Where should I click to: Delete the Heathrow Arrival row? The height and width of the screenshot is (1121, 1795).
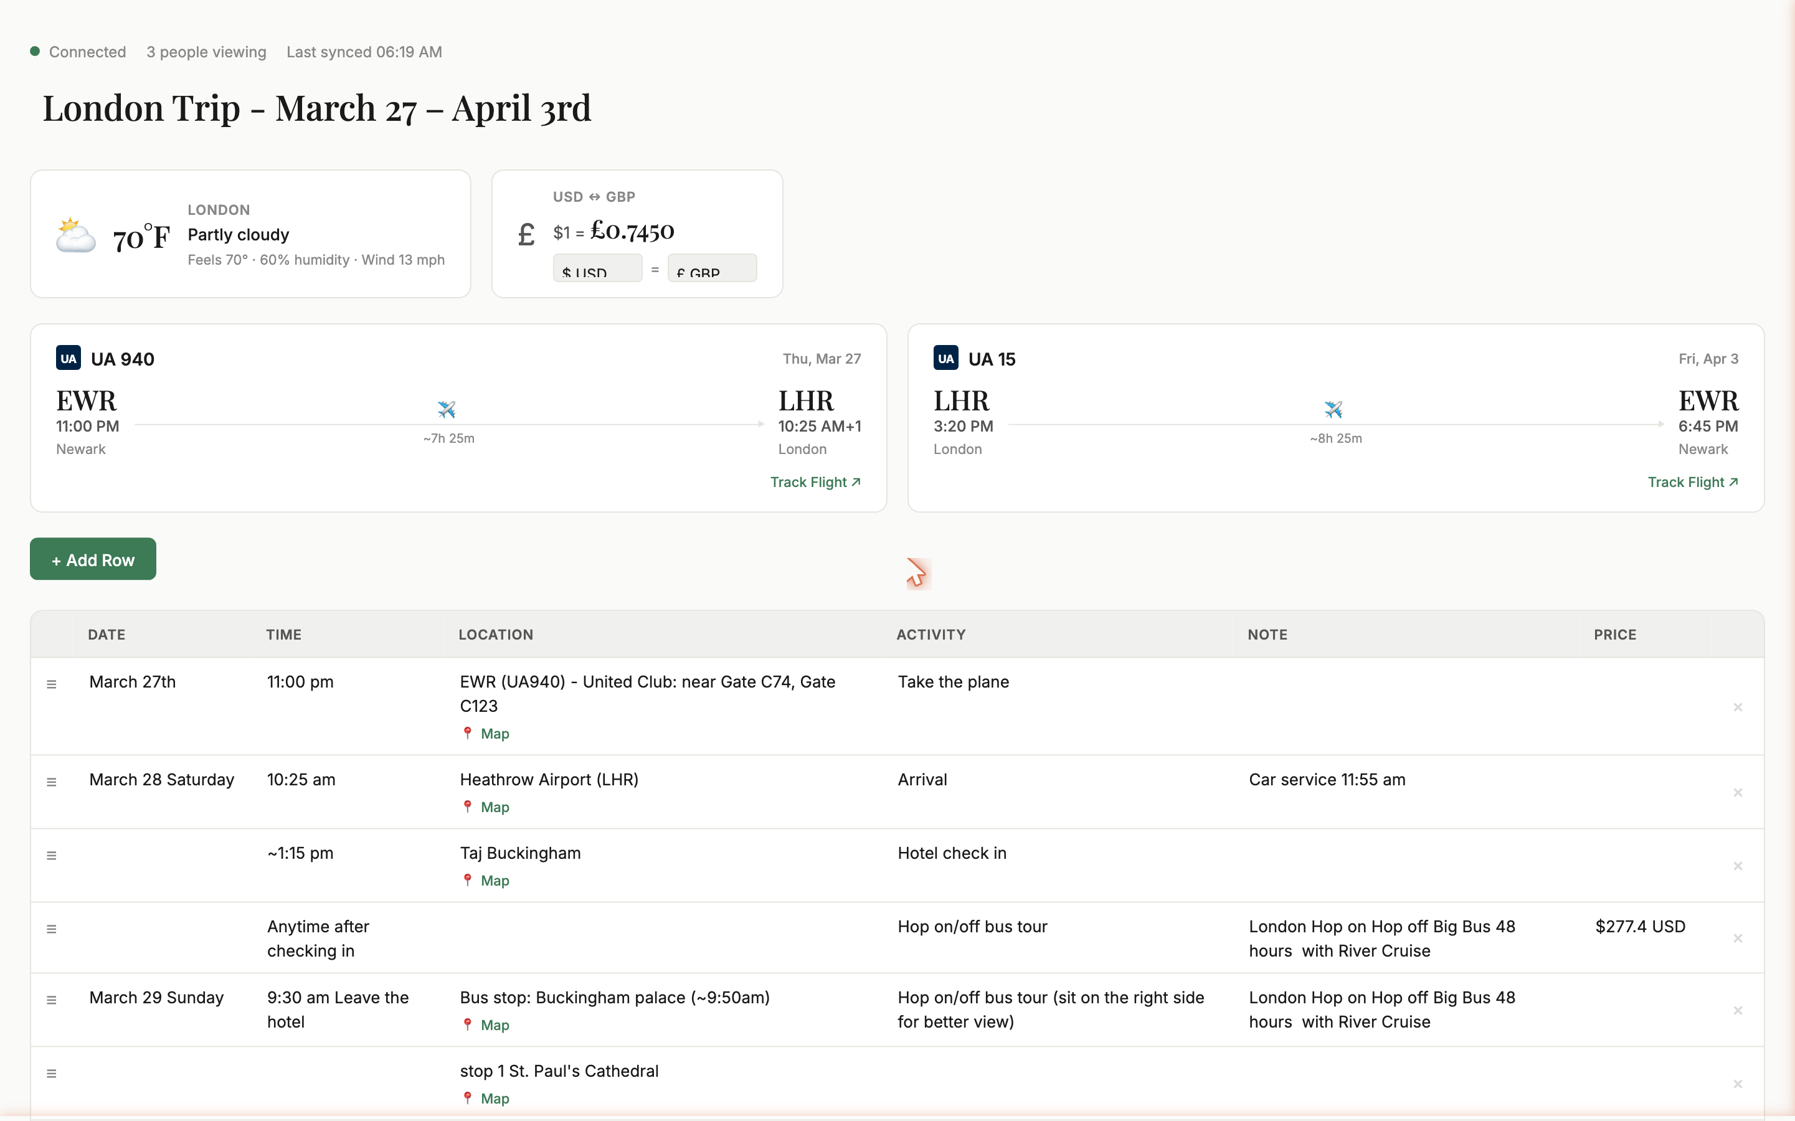click(x=1737, y=792)
